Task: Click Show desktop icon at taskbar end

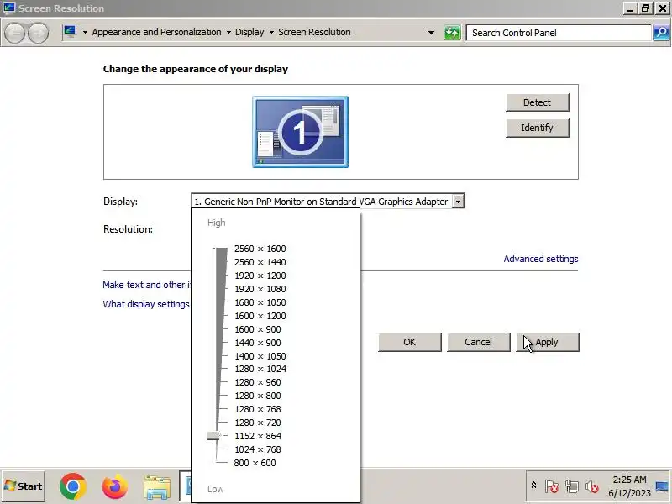Action: pos(662,486)
